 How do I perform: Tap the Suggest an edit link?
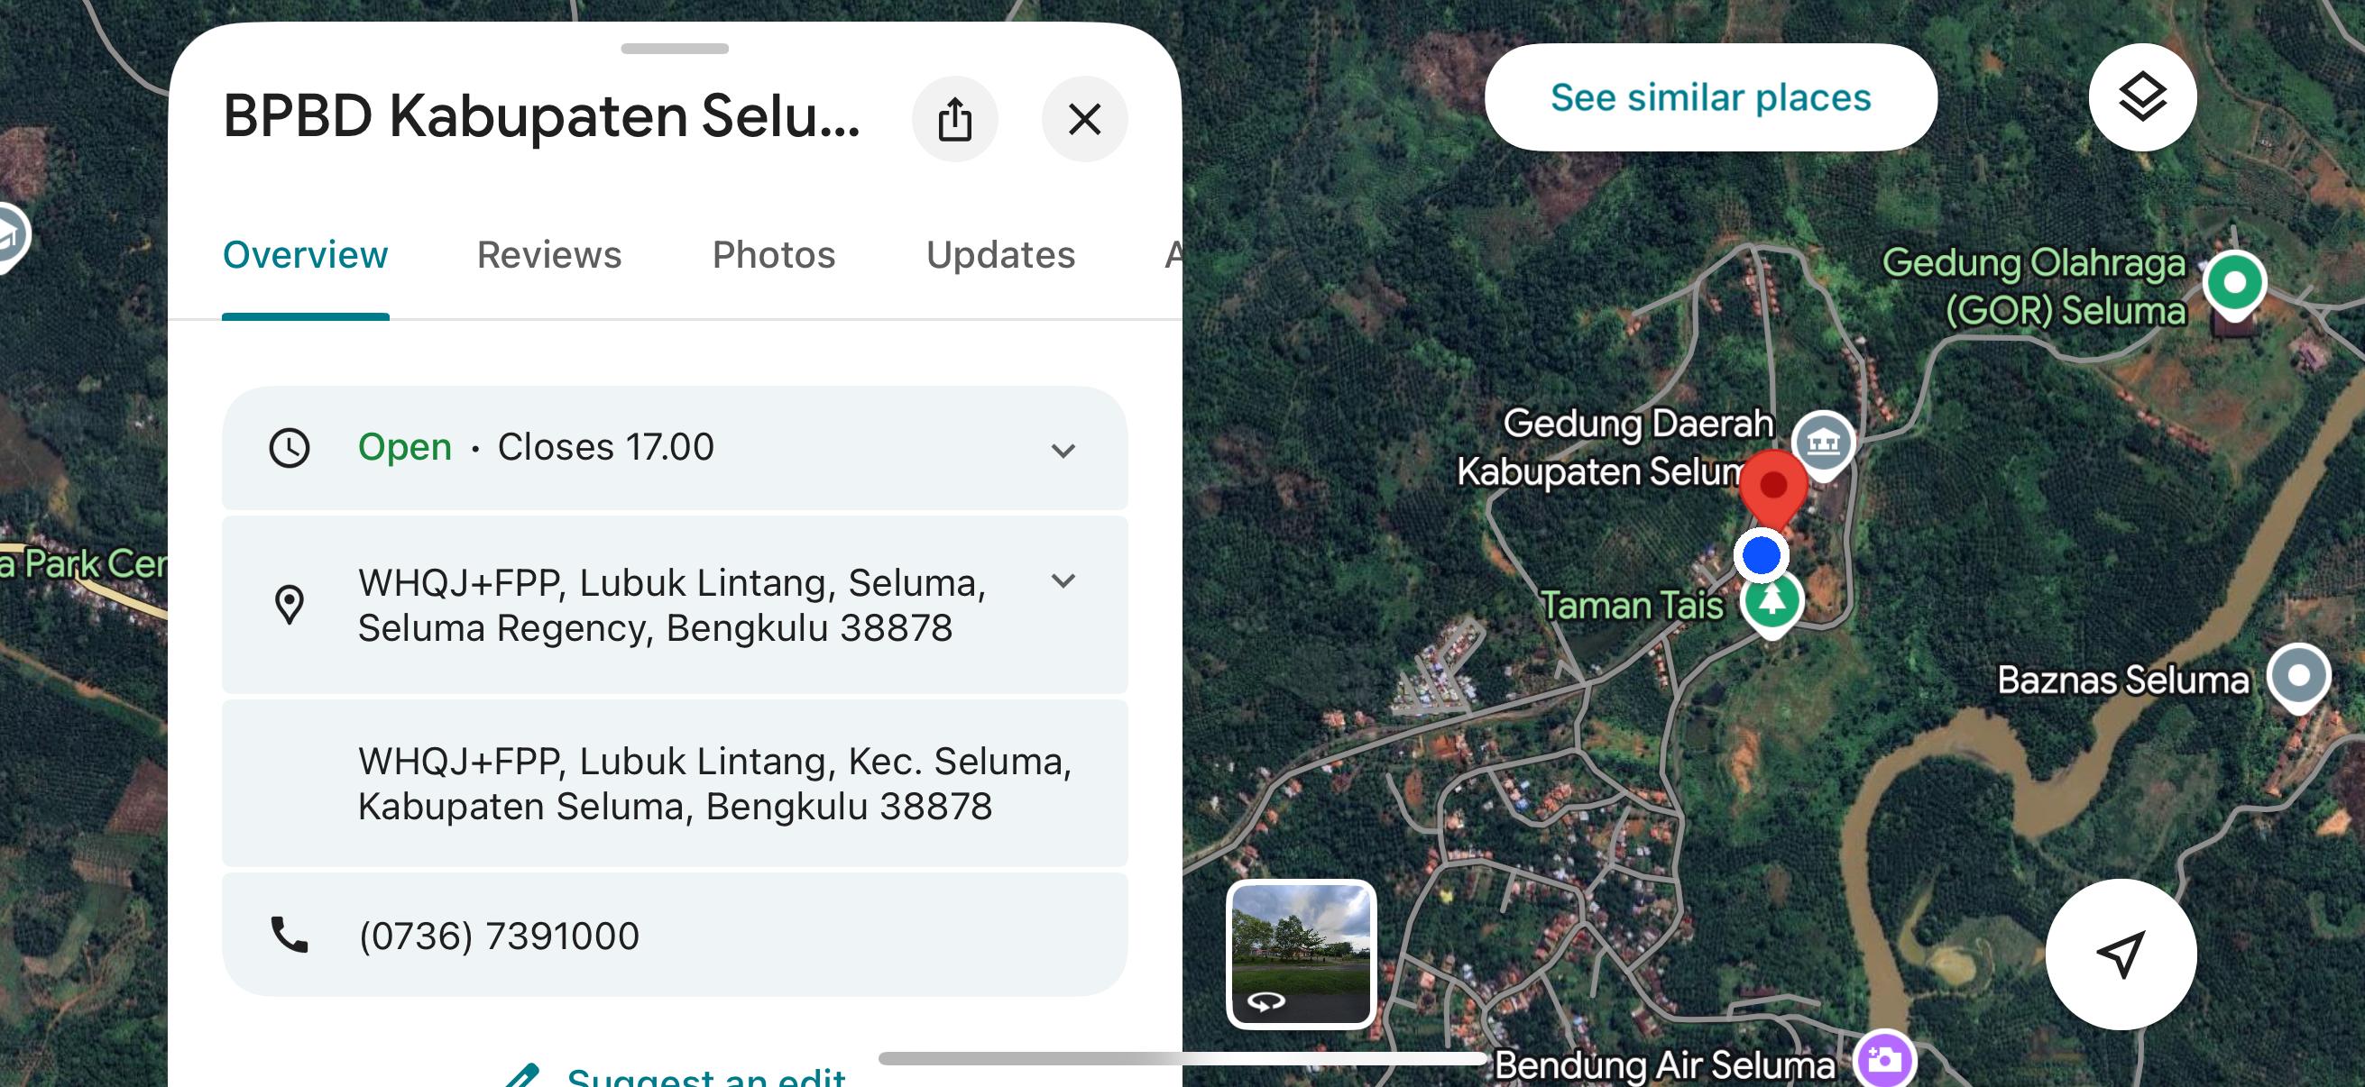(705, 1076)
